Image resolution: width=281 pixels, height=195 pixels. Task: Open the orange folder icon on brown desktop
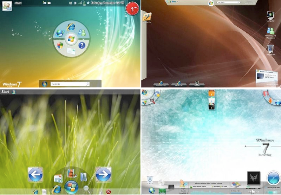tap(147, 17)
